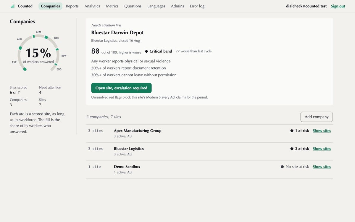355x222 pixels.
Task: Click the '1 site' count in the Demo Sandbox row
Action: coord(94,167)
